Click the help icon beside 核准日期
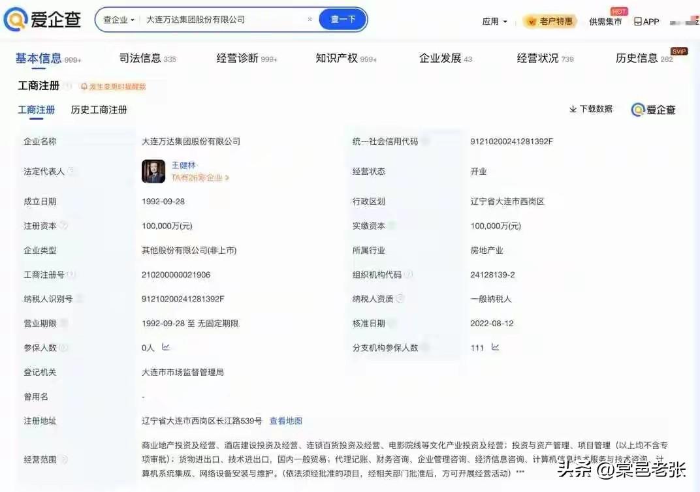The width and height of the screenshot is (700, 492). click(392, 323)
